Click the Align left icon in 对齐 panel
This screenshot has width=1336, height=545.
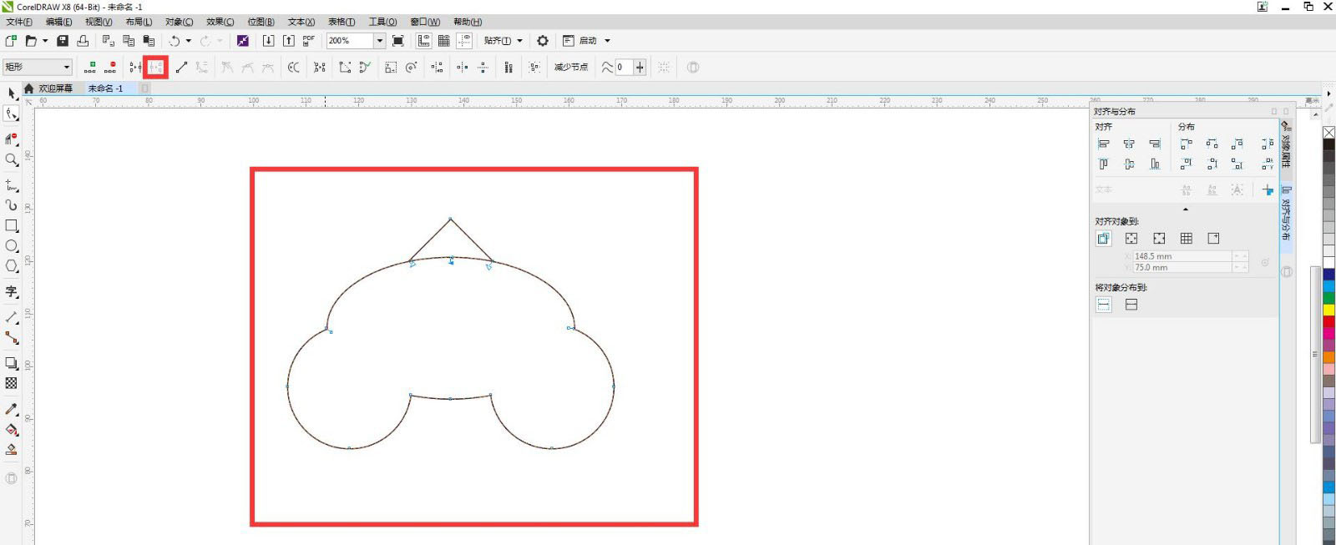[1104, 144]
